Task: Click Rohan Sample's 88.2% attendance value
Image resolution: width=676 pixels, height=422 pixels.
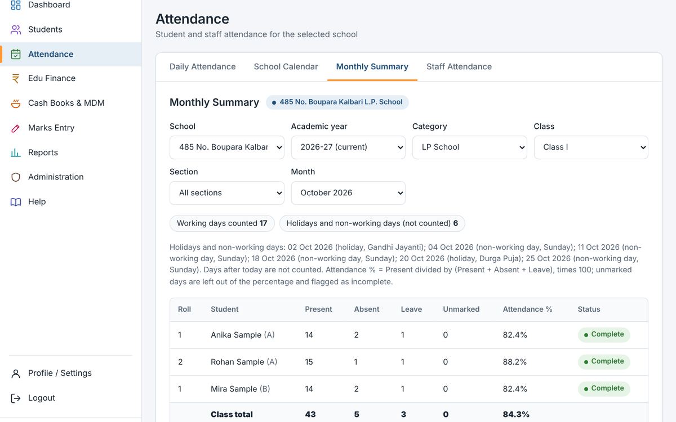Action: click(515, 362)
